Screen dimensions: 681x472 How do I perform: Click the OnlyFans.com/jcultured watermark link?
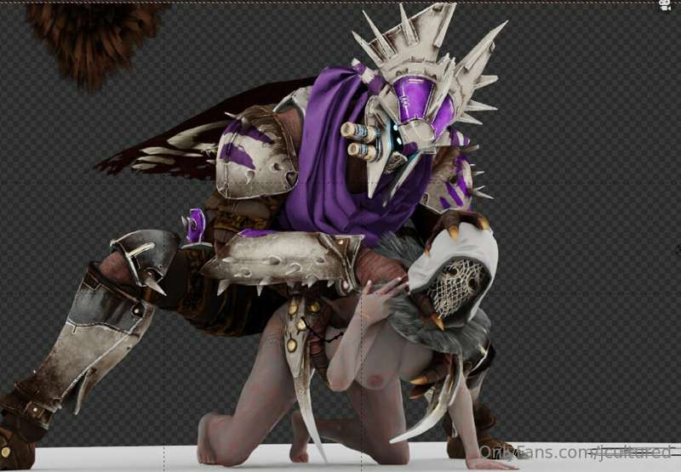[575, 452]
